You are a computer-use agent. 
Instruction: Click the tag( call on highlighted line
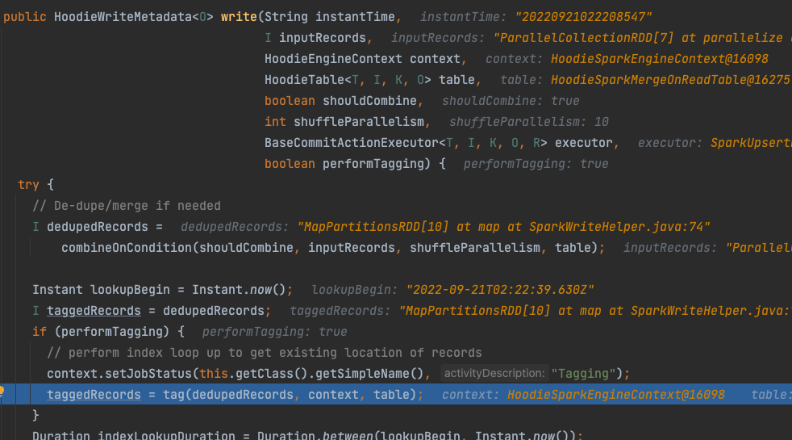pos(177,395)
